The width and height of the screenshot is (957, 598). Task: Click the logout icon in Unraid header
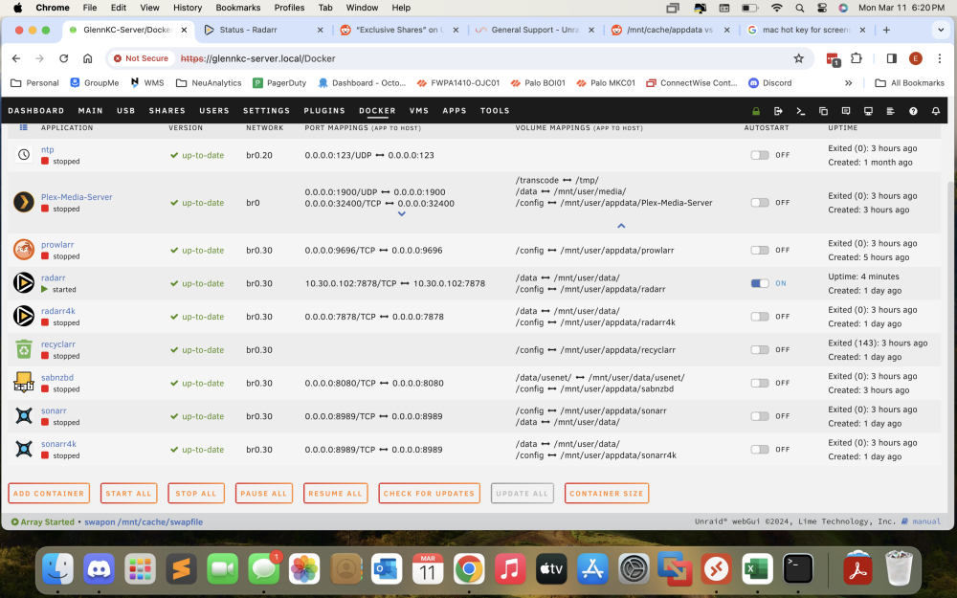[778, 111]
